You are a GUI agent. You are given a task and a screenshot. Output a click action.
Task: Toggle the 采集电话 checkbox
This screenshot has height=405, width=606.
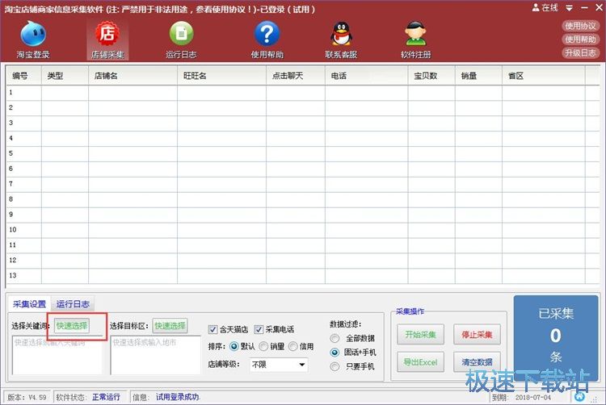click(x=259, y=329)
